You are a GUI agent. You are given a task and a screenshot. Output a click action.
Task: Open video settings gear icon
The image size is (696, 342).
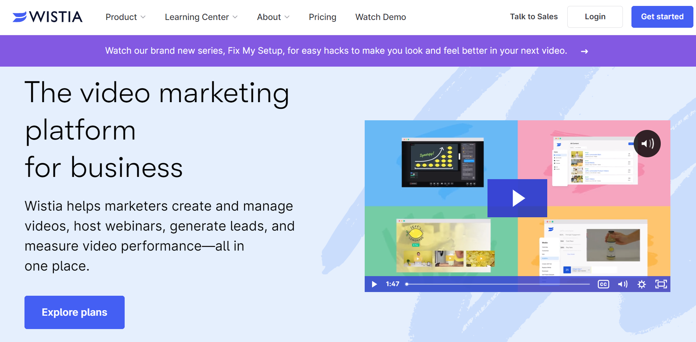click(x=642, y=284)
